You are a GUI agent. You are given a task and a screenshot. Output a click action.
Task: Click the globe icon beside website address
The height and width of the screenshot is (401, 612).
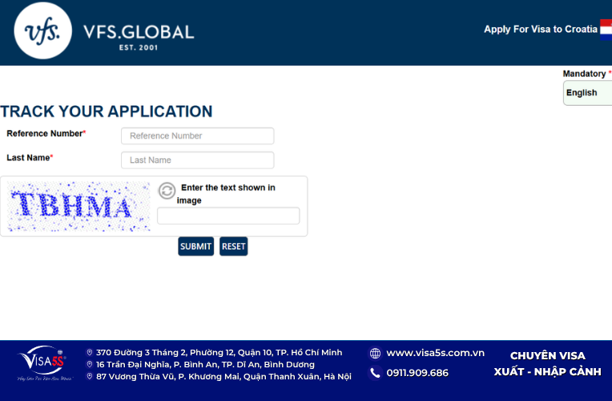coord(375,354)
